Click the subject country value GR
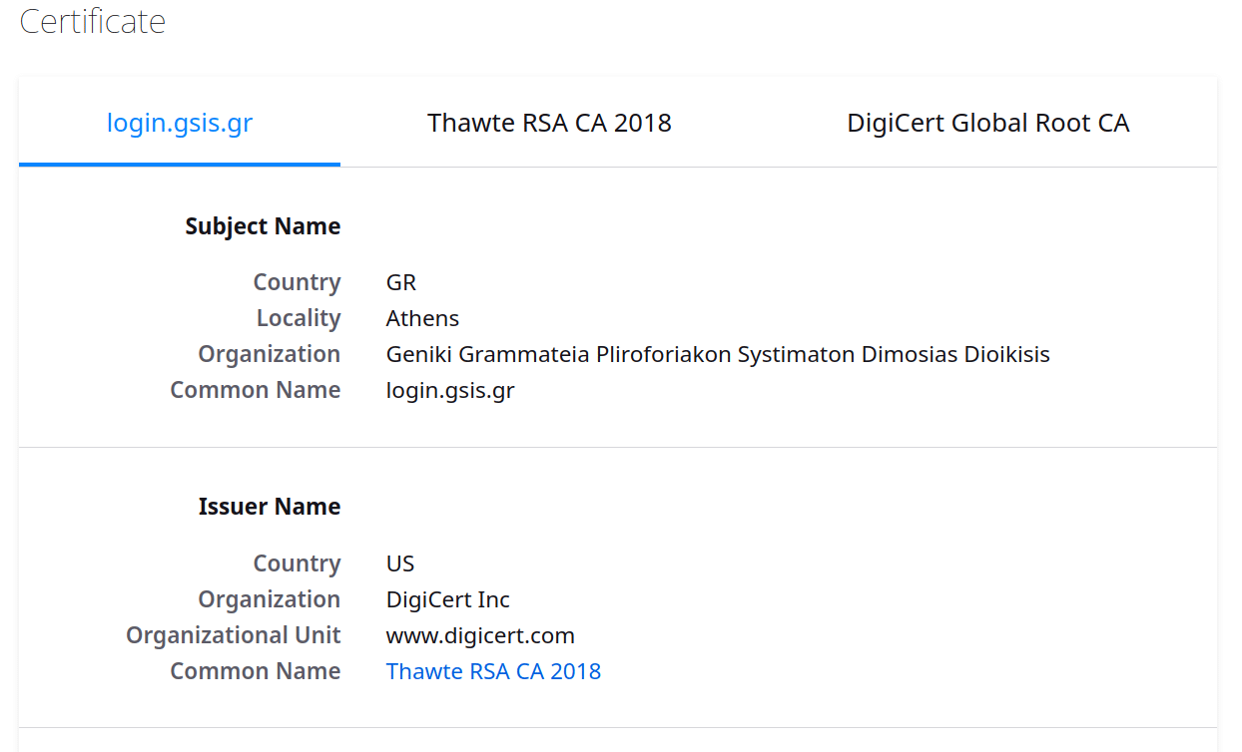Screen dimensions: 1242x752 click(x=401, y=282)
